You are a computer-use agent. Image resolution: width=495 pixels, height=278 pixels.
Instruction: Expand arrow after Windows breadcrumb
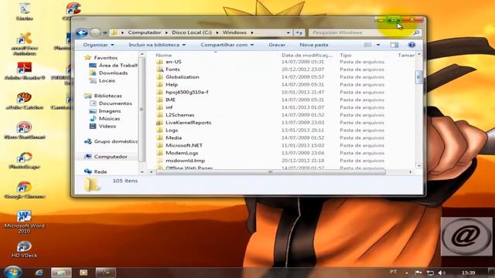(252, 32)
